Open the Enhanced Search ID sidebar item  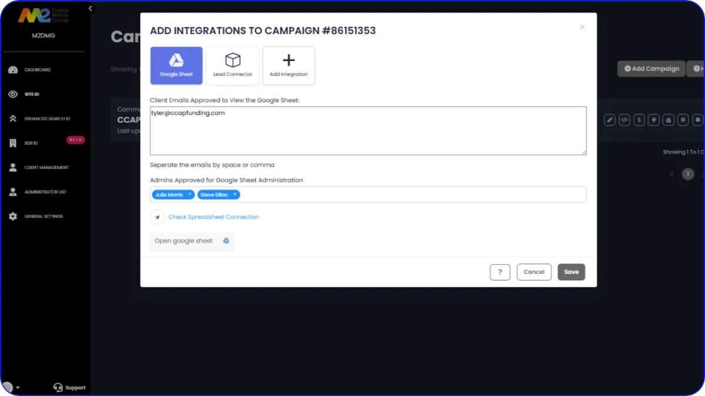[x=47, y=119]
